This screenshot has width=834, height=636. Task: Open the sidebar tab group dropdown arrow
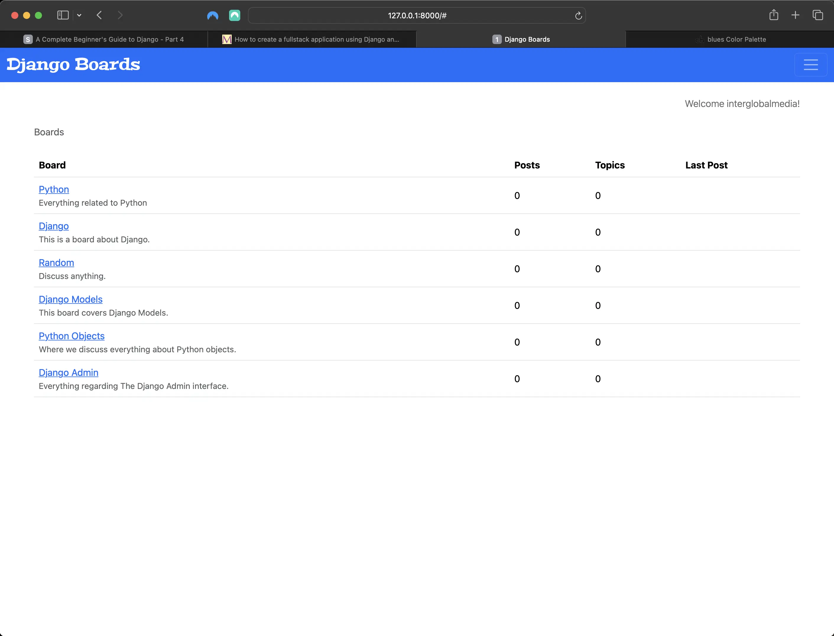point(79,15)
